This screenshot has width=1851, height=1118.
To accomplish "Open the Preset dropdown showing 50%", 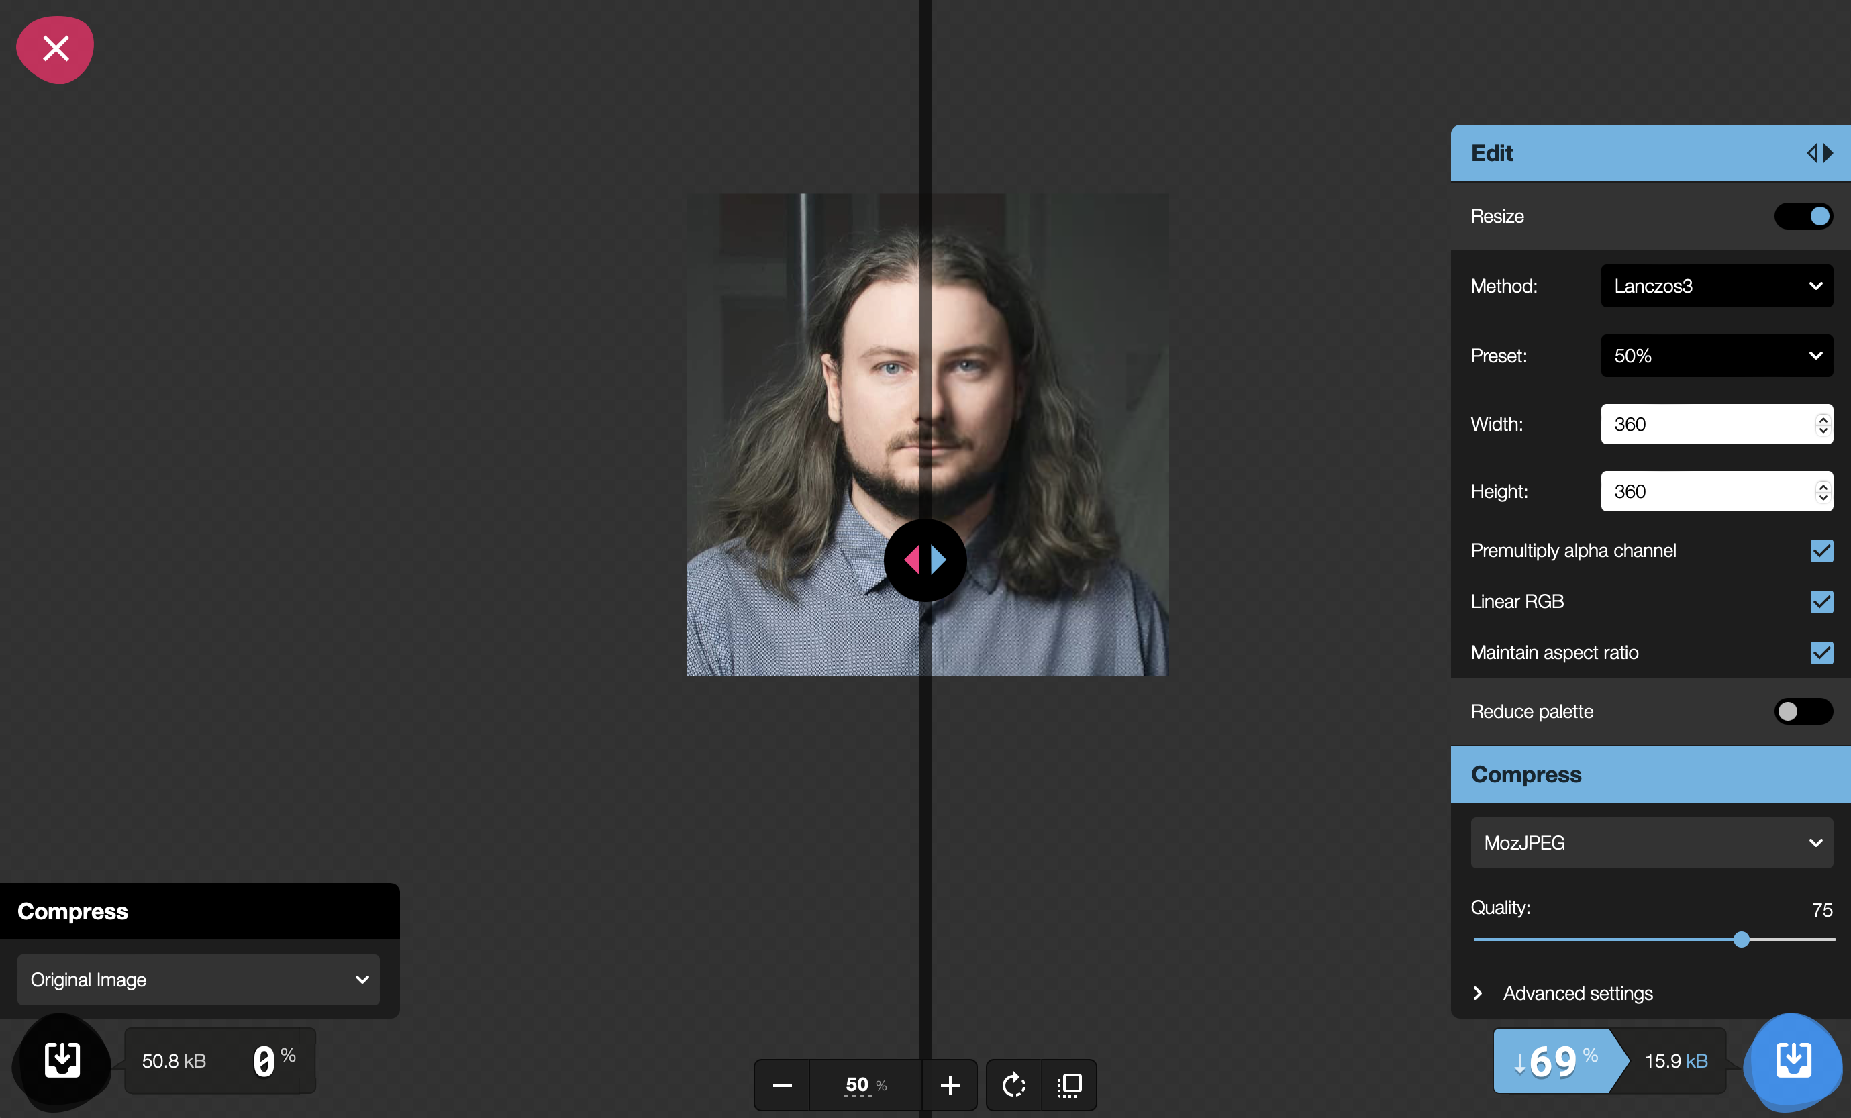I will click(x=1717, y=356).
